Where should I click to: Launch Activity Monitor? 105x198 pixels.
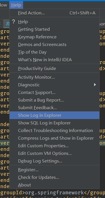54,77
